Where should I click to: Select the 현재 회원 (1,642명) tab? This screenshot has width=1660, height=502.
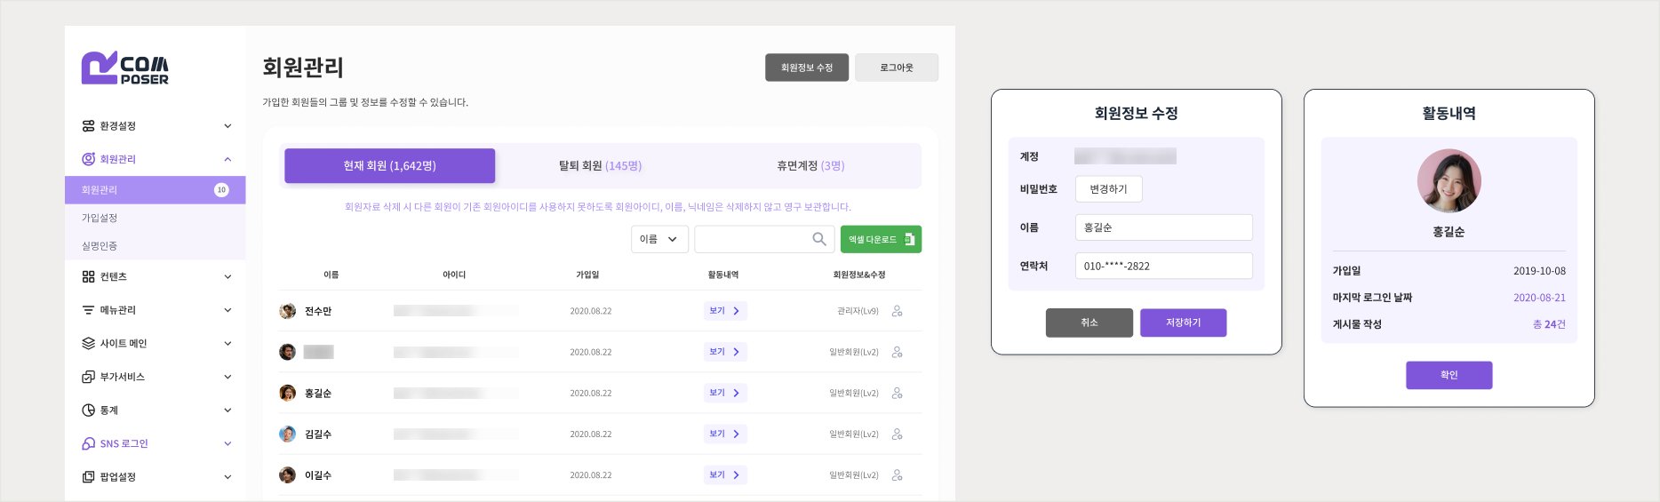tap(389, 166)
